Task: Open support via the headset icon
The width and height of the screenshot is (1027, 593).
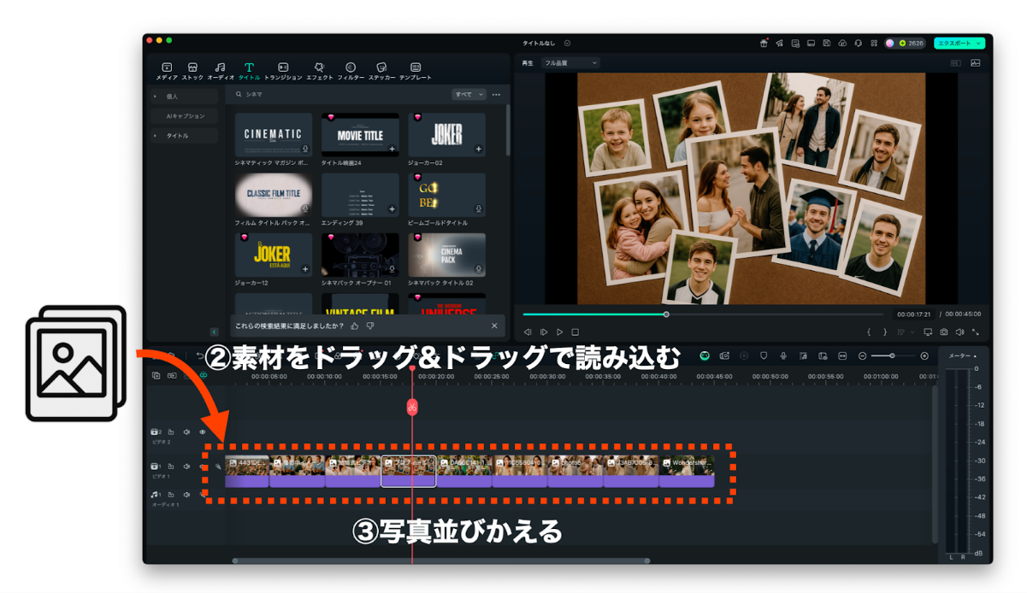Action: (858, 43)
